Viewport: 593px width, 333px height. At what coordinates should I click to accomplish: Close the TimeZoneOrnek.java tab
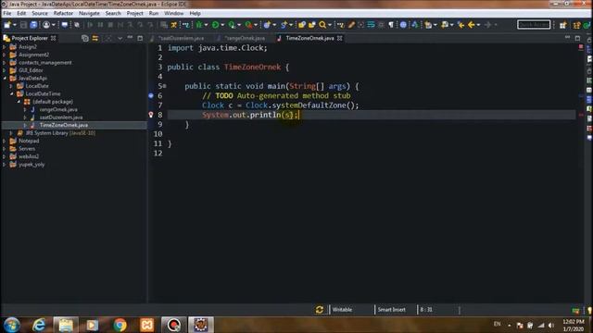340,38
